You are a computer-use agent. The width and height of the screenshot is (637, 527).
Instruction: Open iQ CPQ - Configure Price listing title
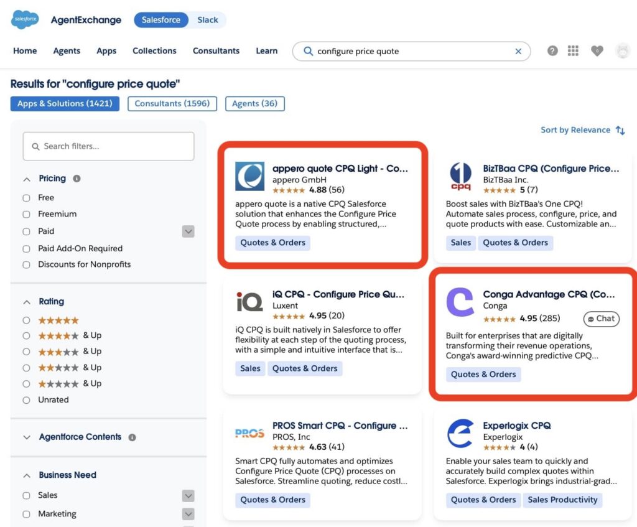point(338,294)
